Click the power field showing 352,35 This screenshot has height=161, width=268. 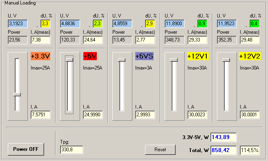pos(227,40)
